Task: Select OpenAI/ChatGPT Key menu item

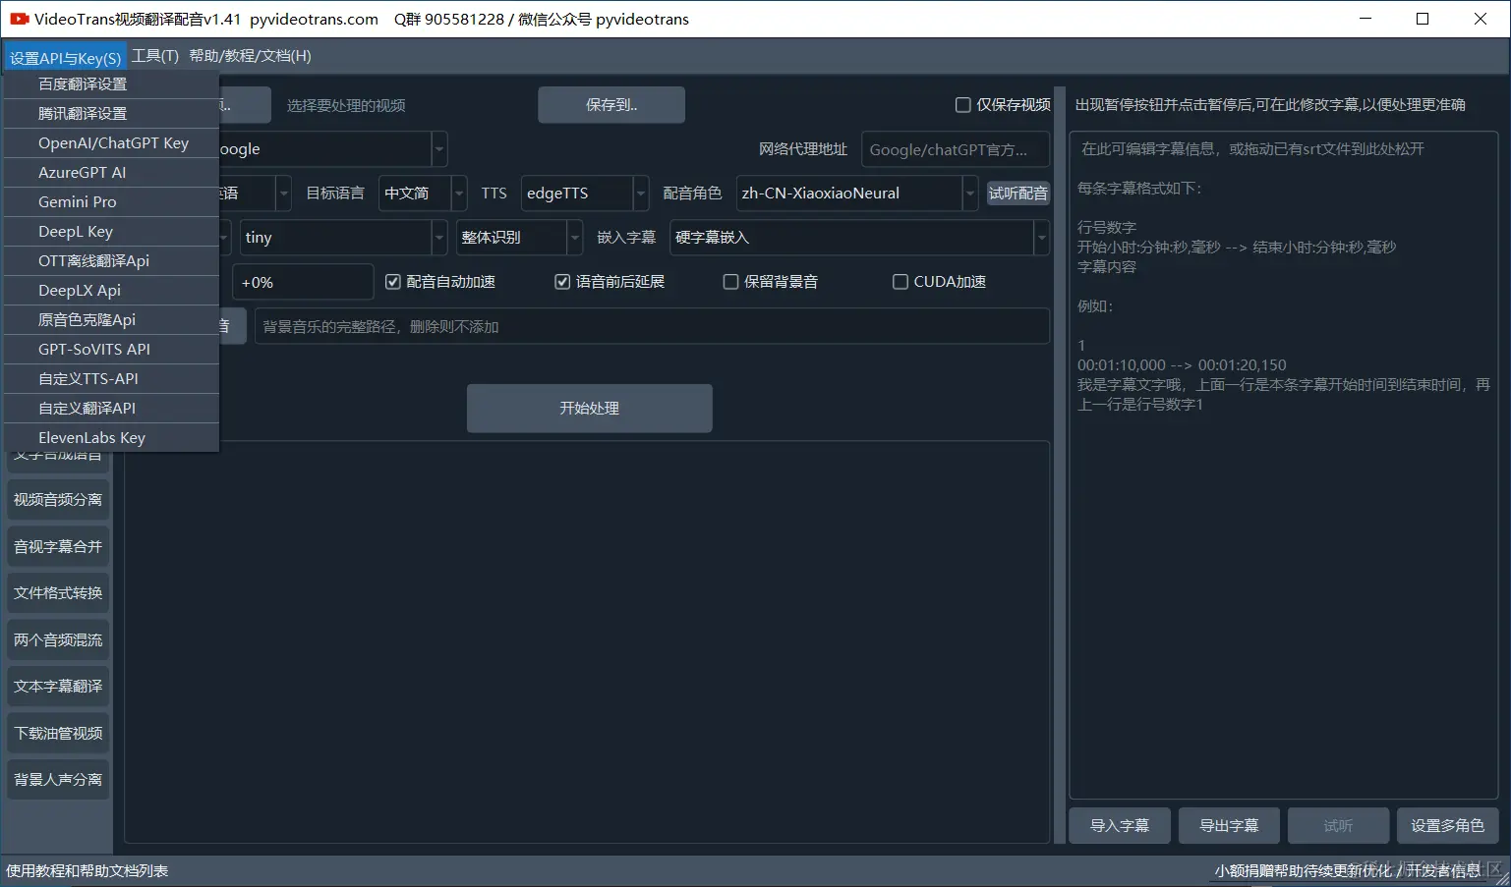Action: pyautogui.click(x=111, y=143)
